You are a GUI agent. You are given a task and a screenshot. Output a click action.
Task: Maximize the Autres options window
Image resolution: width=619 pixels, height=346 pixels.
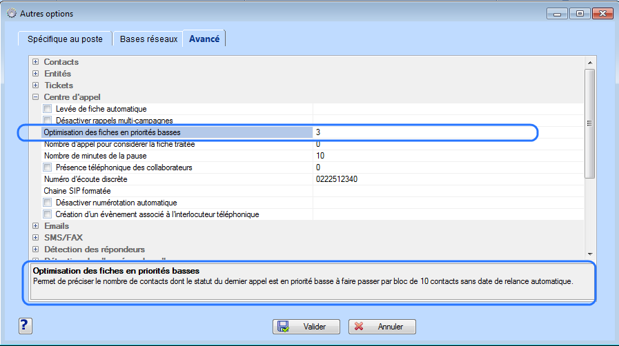580,13
